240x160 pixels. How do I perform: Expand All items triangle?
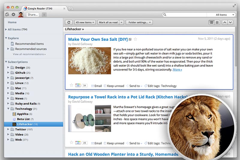point(6,29)
